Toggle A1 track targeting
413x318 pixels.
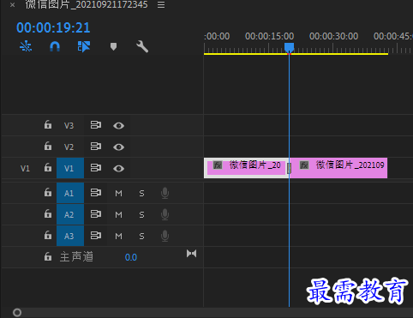(70, 193)
